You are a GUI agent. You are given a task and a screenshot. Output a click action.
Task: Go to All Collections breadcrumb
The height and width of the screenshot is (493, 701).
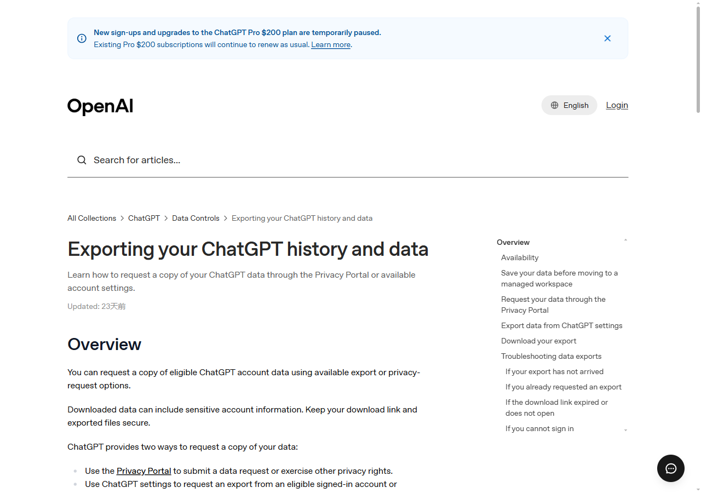(x=91, y=218)
